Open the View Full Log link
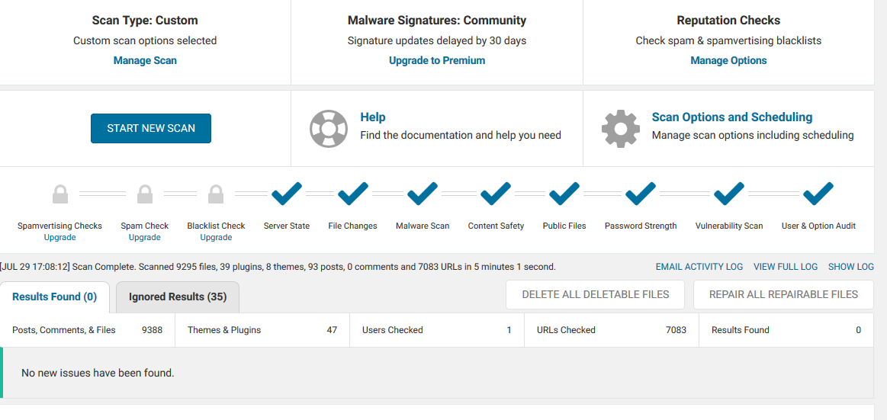The height and width of the screenshot is (420, 887). tap(786, 267)
